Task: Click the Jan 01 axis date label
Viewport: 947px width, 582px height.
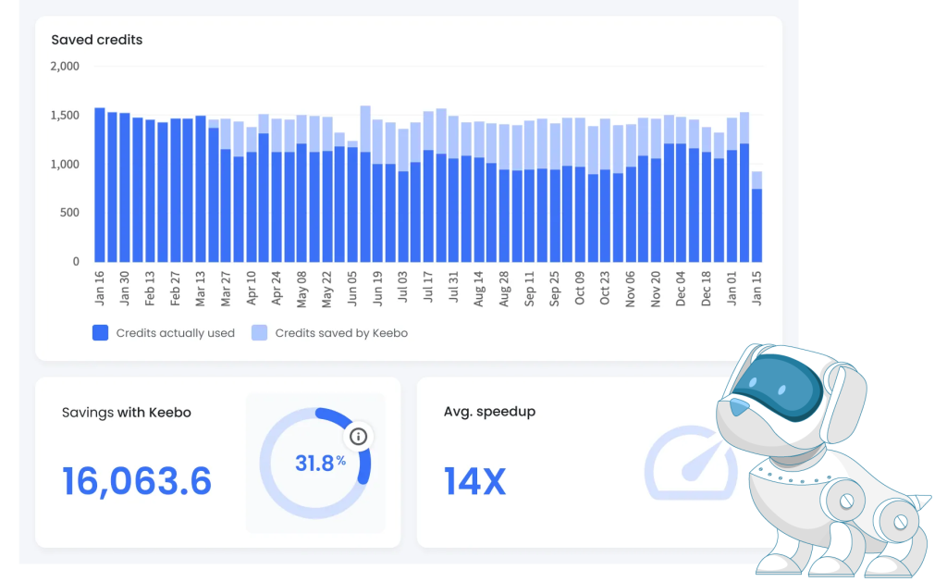Action: pyautogui.click(x=732, y=289)
